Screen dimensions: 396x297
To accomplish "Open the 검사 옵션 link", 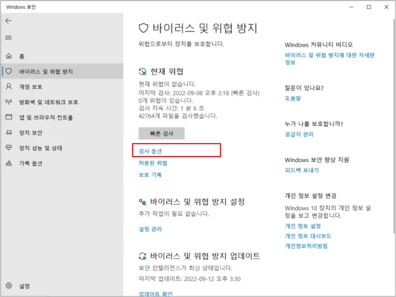I will tap(150, 151).
